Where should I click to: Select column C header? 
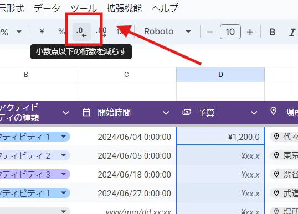126,75
